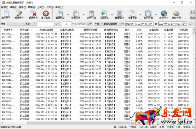Expand the 查看方式 dropdown arrow
The width and height of the screenshot is (196, 129).
pyautogui.click(x=83, y=15)
